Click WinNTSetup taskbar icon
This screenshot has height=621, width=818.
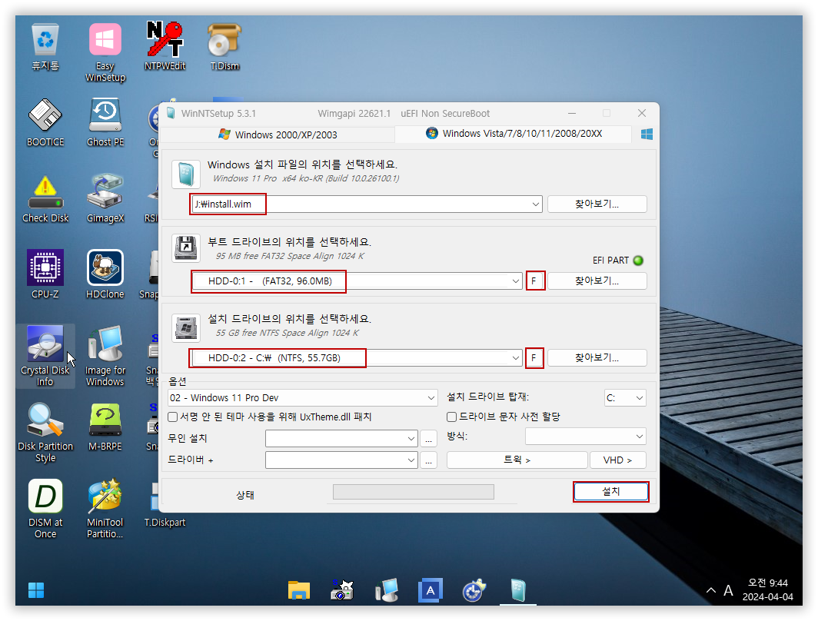click(518, 590)
